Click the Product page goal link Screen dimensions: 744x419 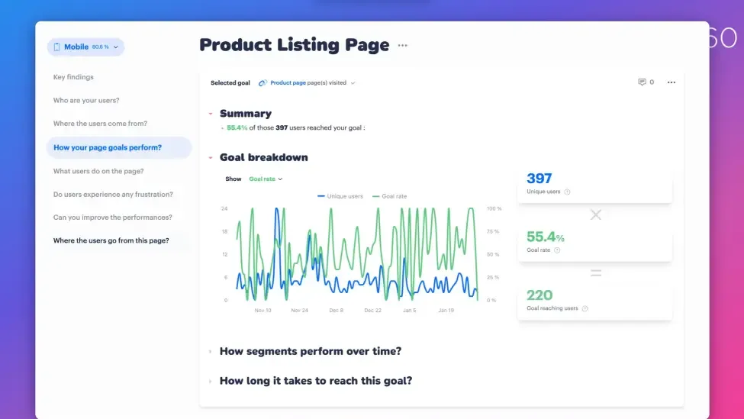(288, 82)
